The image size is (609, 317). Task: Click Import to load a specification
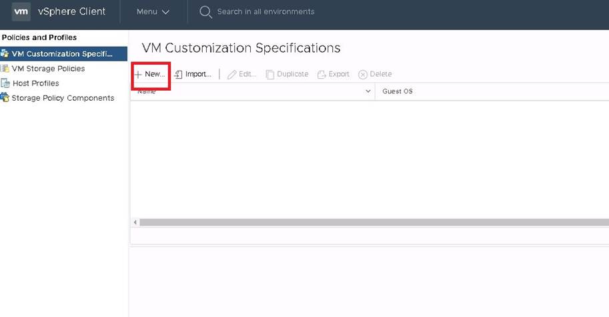pos(193,74)
